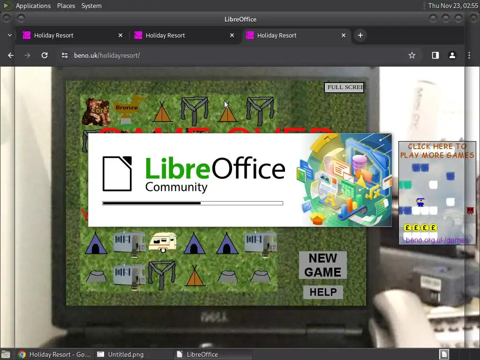
Task: Open the browser side panel icon
Action: click(x=435, y=55)
